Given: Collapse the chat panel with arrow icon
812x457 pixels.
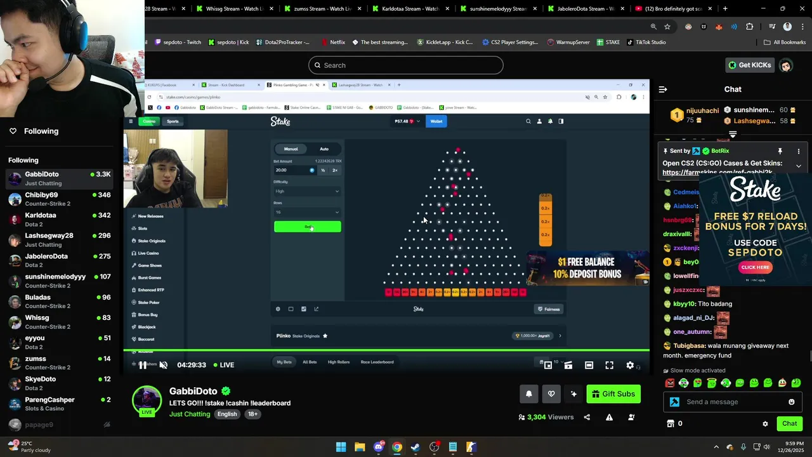Looking at the screenshot, I should 663,89.
